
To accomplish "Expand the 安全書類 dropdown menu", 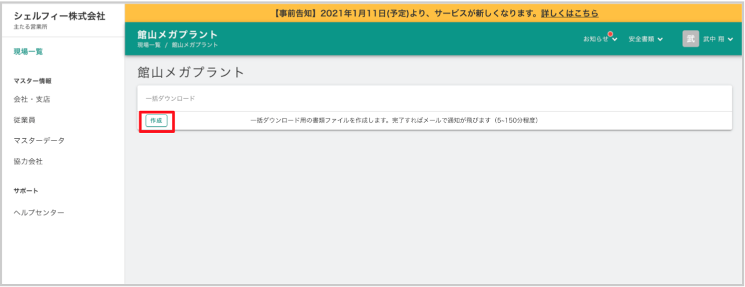I will (x=646, y=39).
